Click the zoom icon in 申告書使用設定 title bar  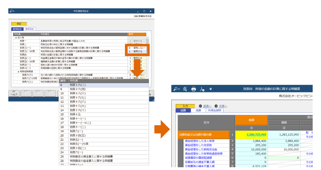tap(12, 11)
